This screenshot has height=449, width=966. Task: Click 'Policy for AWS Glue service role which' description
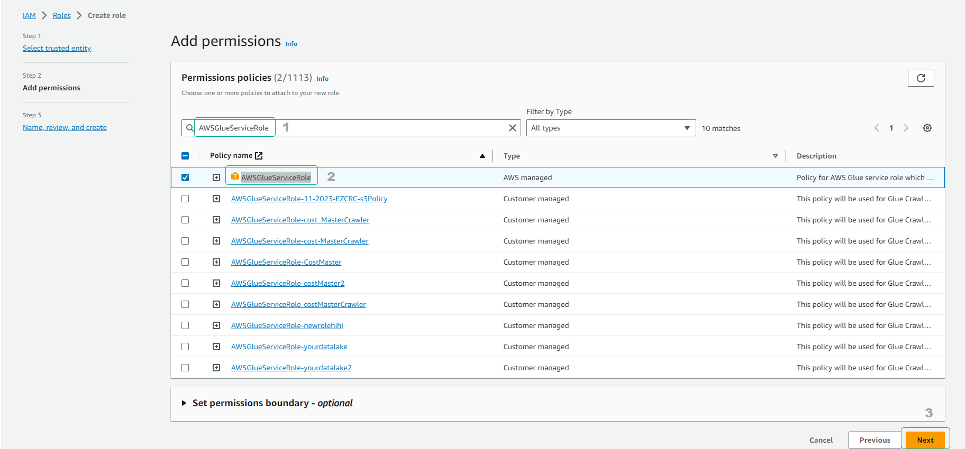click(x=865, y=177)
